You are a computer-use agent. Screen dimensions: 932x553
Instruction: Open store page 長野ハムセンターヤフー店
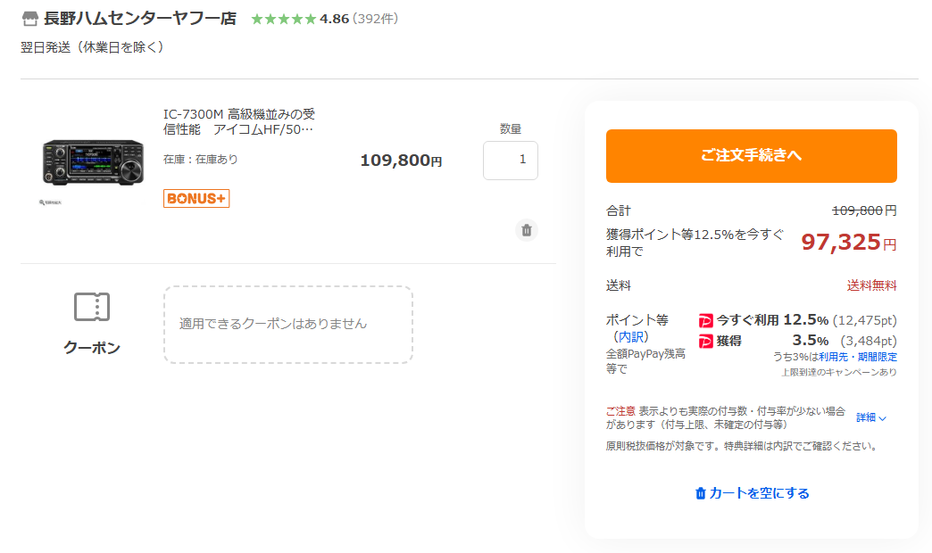point(140,19)
